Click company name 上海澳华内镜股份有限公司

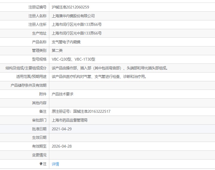(x=73, y=16)
